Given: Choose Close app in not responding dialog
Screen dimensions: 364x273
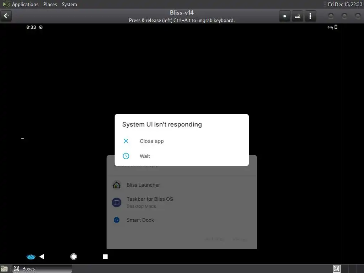Looking at the screenshot, I should (x=182, y=141).
